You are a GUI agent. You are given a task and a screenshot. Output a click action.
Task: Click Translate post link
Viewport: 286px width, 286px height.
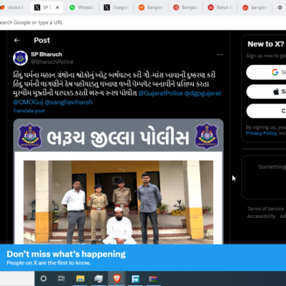click(x=29, y=111)
